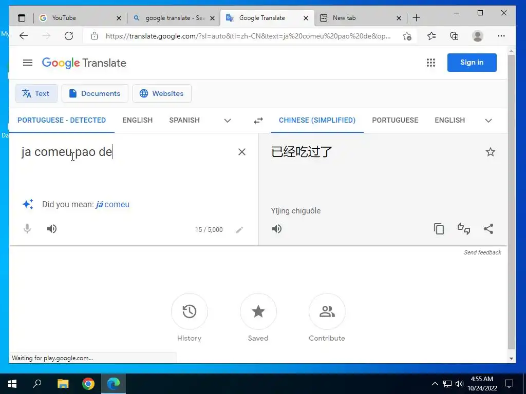This screenshot has width=526, height=394.
Task: Open the Windows Start menu
Action: [x=12, y=384]
